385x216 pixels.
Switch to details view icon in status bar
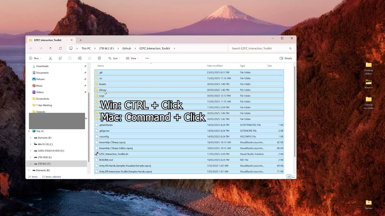pyautogui.click(x=288, y=177)
